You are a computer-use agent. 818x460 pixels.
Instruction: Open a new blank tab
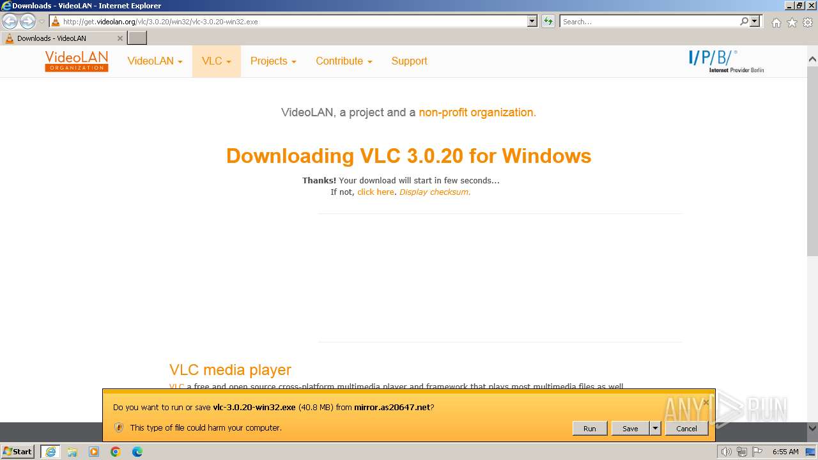coord(137,38)
